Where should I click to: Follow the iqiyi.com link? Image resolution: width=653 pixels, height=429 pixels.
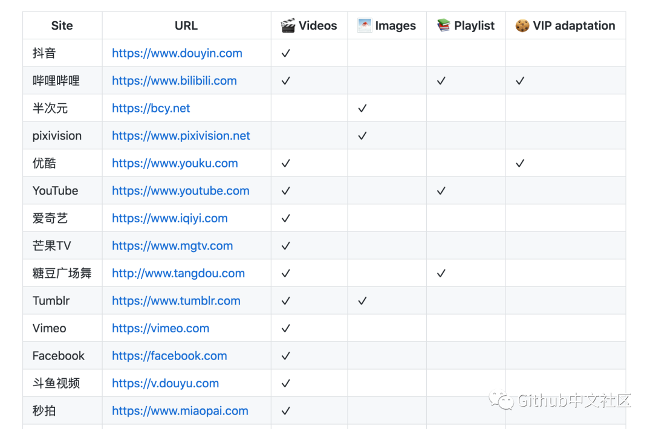[169, 218]
